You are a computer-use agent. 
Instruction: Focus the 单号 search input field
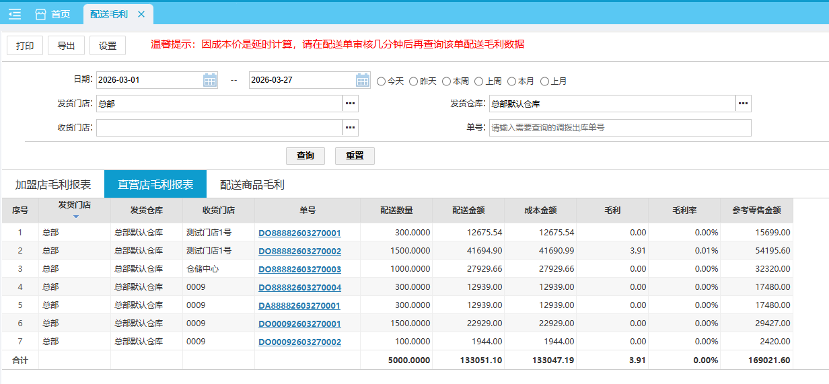(620, 128)
